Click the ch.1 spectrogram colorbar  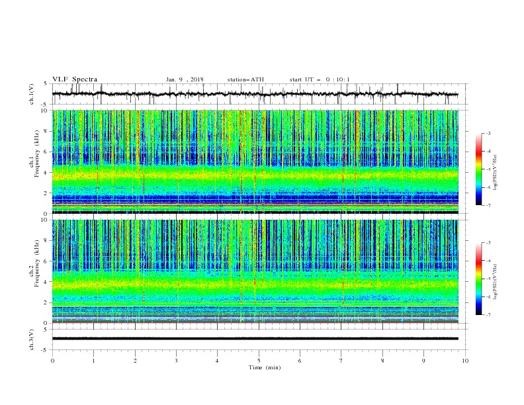tap(478, 169)
